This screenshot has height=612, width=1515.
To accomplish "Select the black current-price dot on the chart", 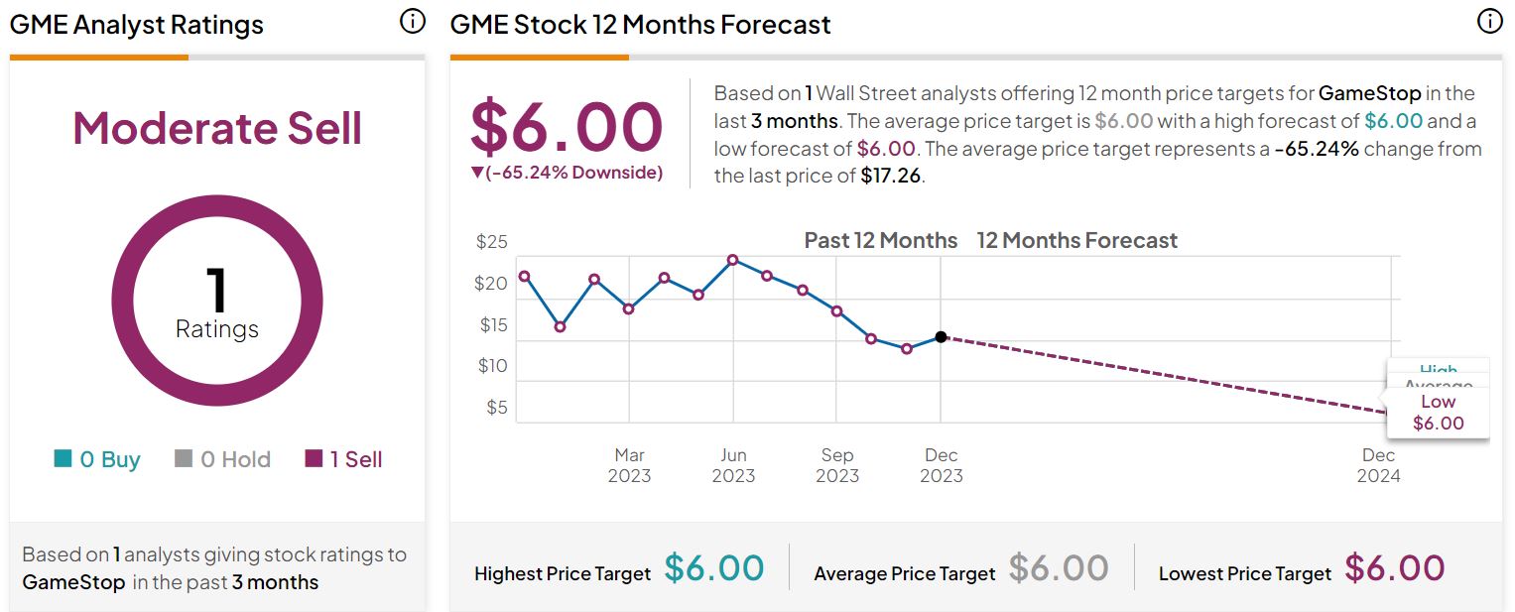I will 940,337.
